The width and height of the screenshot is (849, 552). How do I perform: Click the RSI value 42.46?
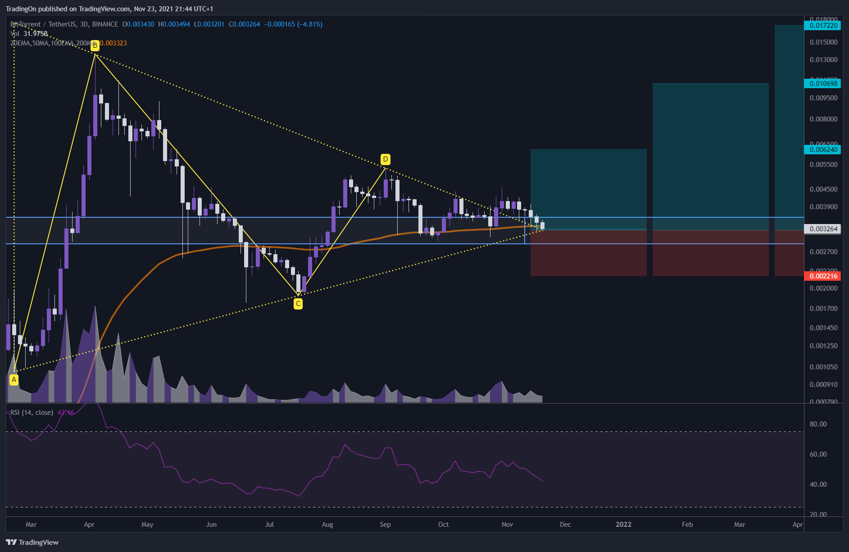[66, 413]
